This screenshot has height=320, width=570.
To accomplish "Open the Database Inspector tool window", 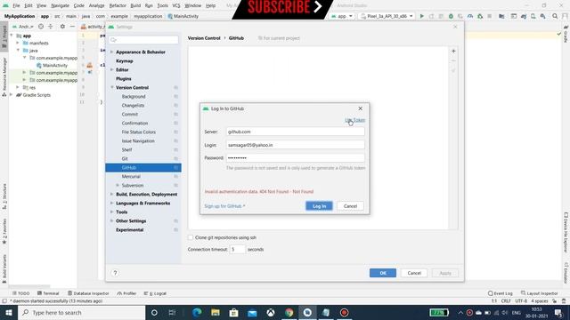I will (88, 293).
